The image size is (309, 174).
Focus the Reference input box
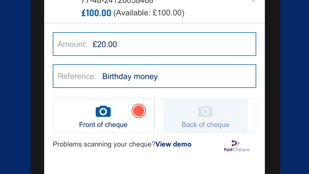[154, 76]
